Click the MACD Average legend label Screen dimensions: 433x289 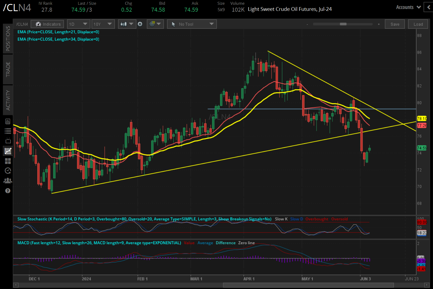205,243
